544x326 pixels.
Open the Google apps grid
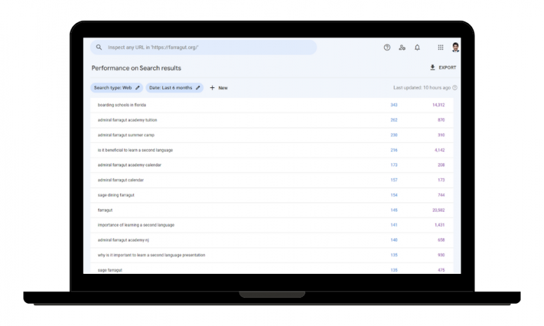pos(441,48)
